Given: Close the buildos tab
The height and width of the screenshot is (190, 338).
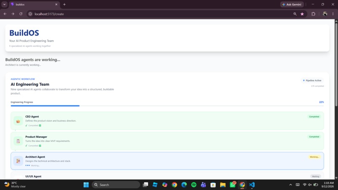Looking at the screenshot, I should [x=56, y=4].
